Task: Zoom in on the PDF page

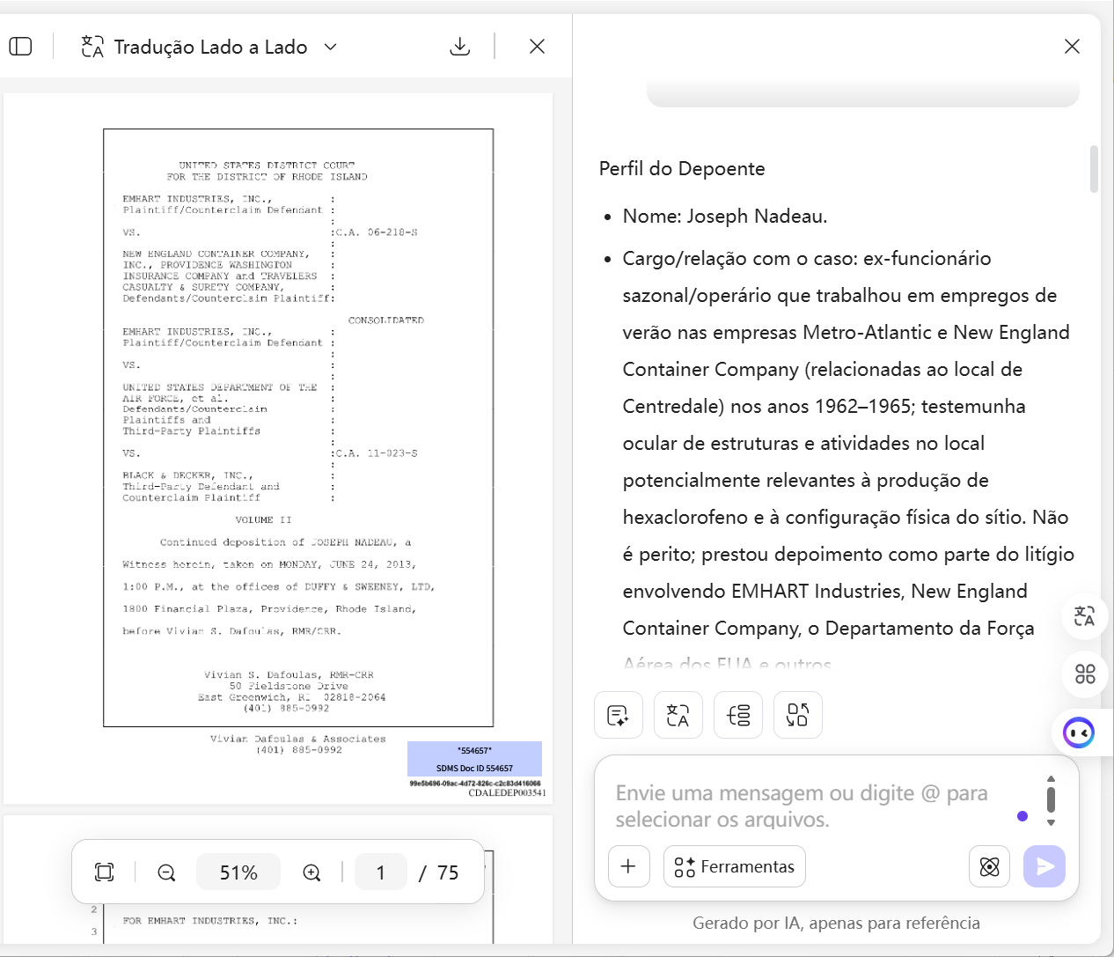Action: point(311,872)
